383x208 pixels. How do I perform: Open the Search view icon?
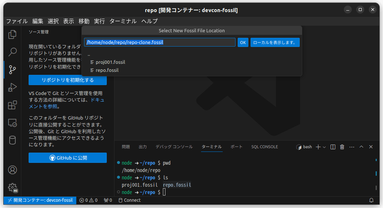[12, 52]
